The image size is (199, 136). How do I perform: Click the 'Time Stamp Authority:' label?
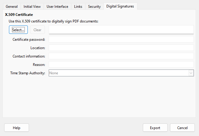[28, 73]
